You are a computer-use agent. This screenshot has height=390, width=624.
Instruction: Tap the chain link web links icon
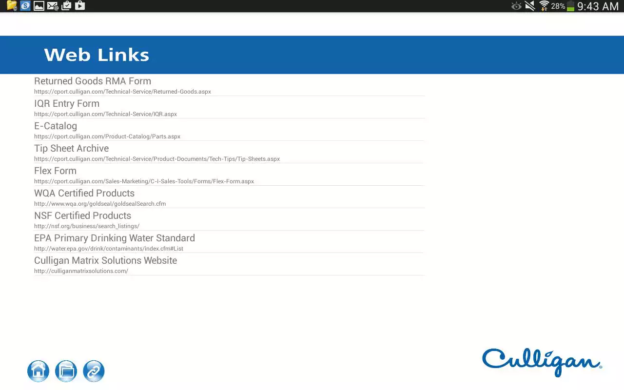tap(94, 371)
